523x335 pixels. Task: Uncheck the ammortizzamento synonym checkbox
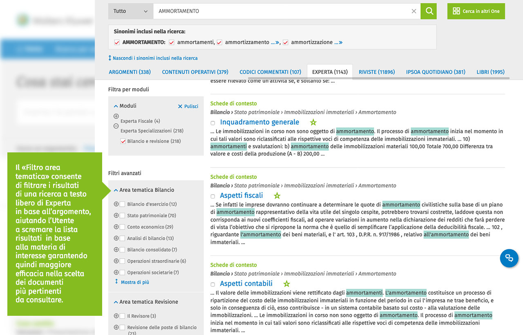(x=219, y=42)
